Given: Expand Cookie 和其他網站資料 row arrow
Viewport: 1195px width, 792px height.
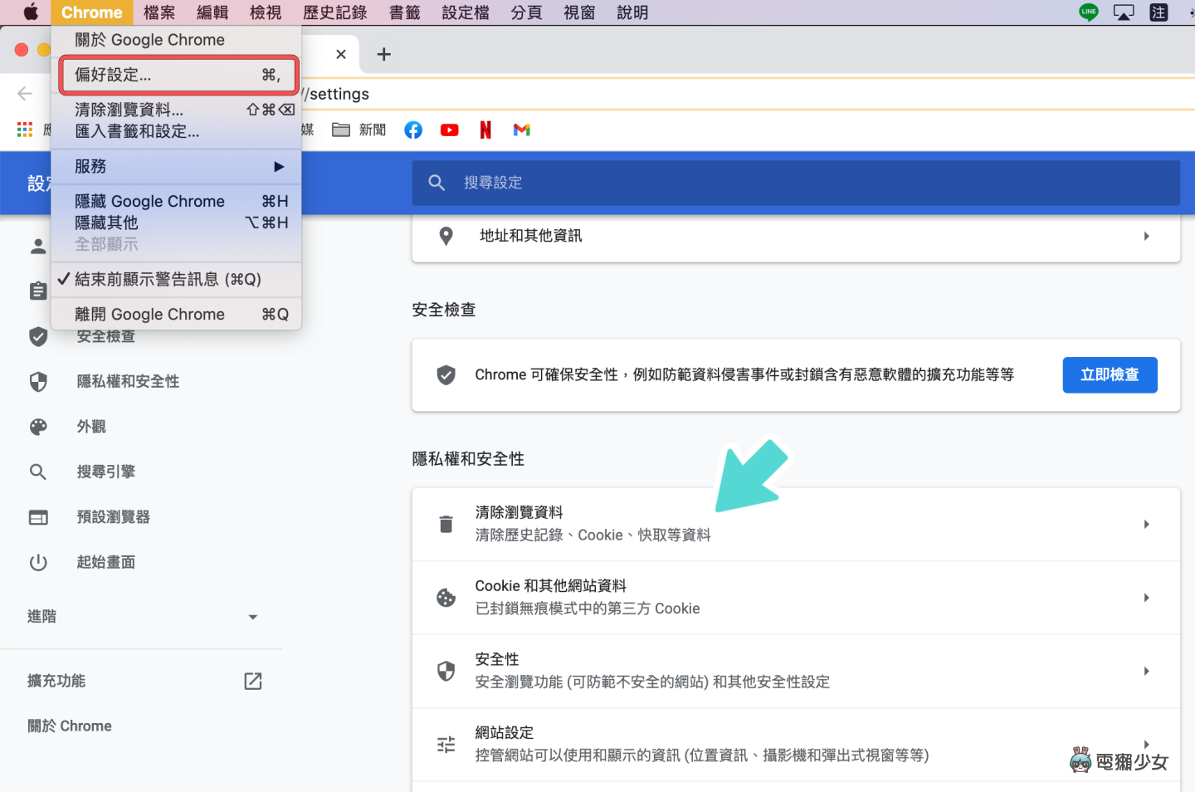Looking at the screenshot, I should pos(1146,598).
